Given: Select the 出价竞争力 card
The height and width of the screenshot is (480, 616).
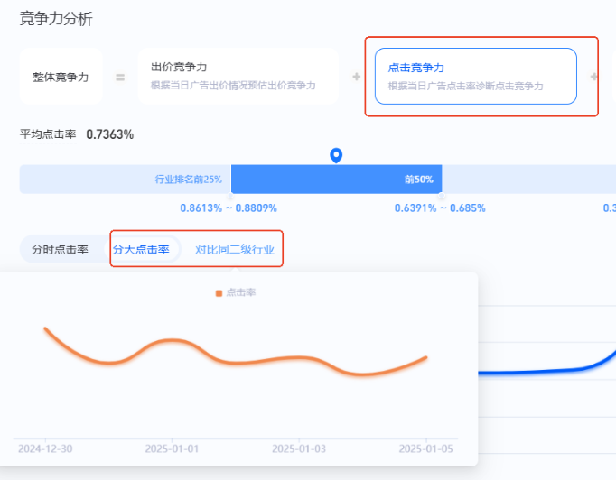Looking at the screenshot, I should 238,76.
